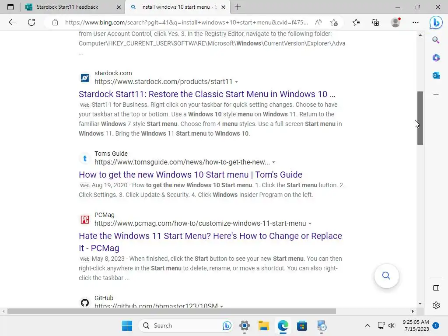448x336 pixels.
Task: Open Microsoft 365 sidebar icon
Action: (x=436, y=58)
